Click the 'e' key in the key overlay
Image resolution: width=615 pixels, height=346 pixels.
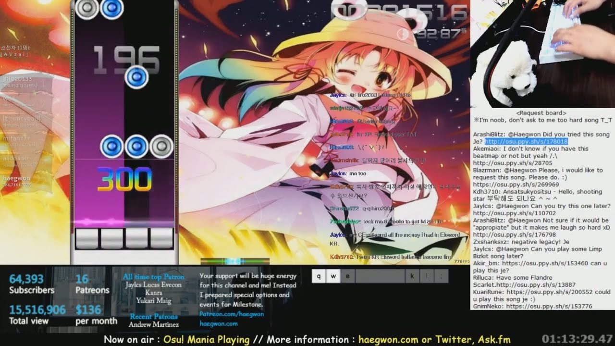348,276
